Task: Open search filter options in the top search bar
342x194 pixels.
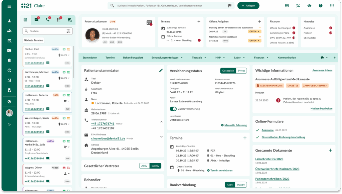Action: (x=229, y=6)
